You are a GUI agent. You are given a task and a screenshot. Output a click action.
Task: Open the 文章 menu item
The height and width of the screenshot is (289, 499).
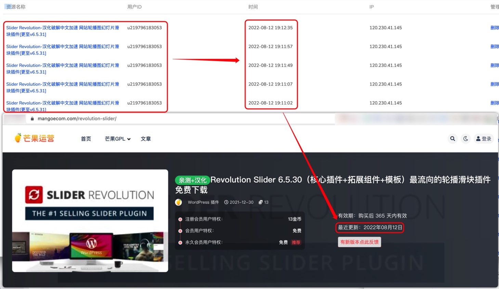(x=146, y=139)
